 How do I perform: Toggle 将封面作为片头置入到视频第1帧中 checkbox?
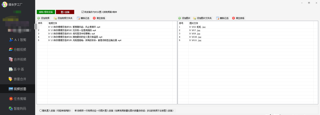pyautogui.click(x=99, y=12)
